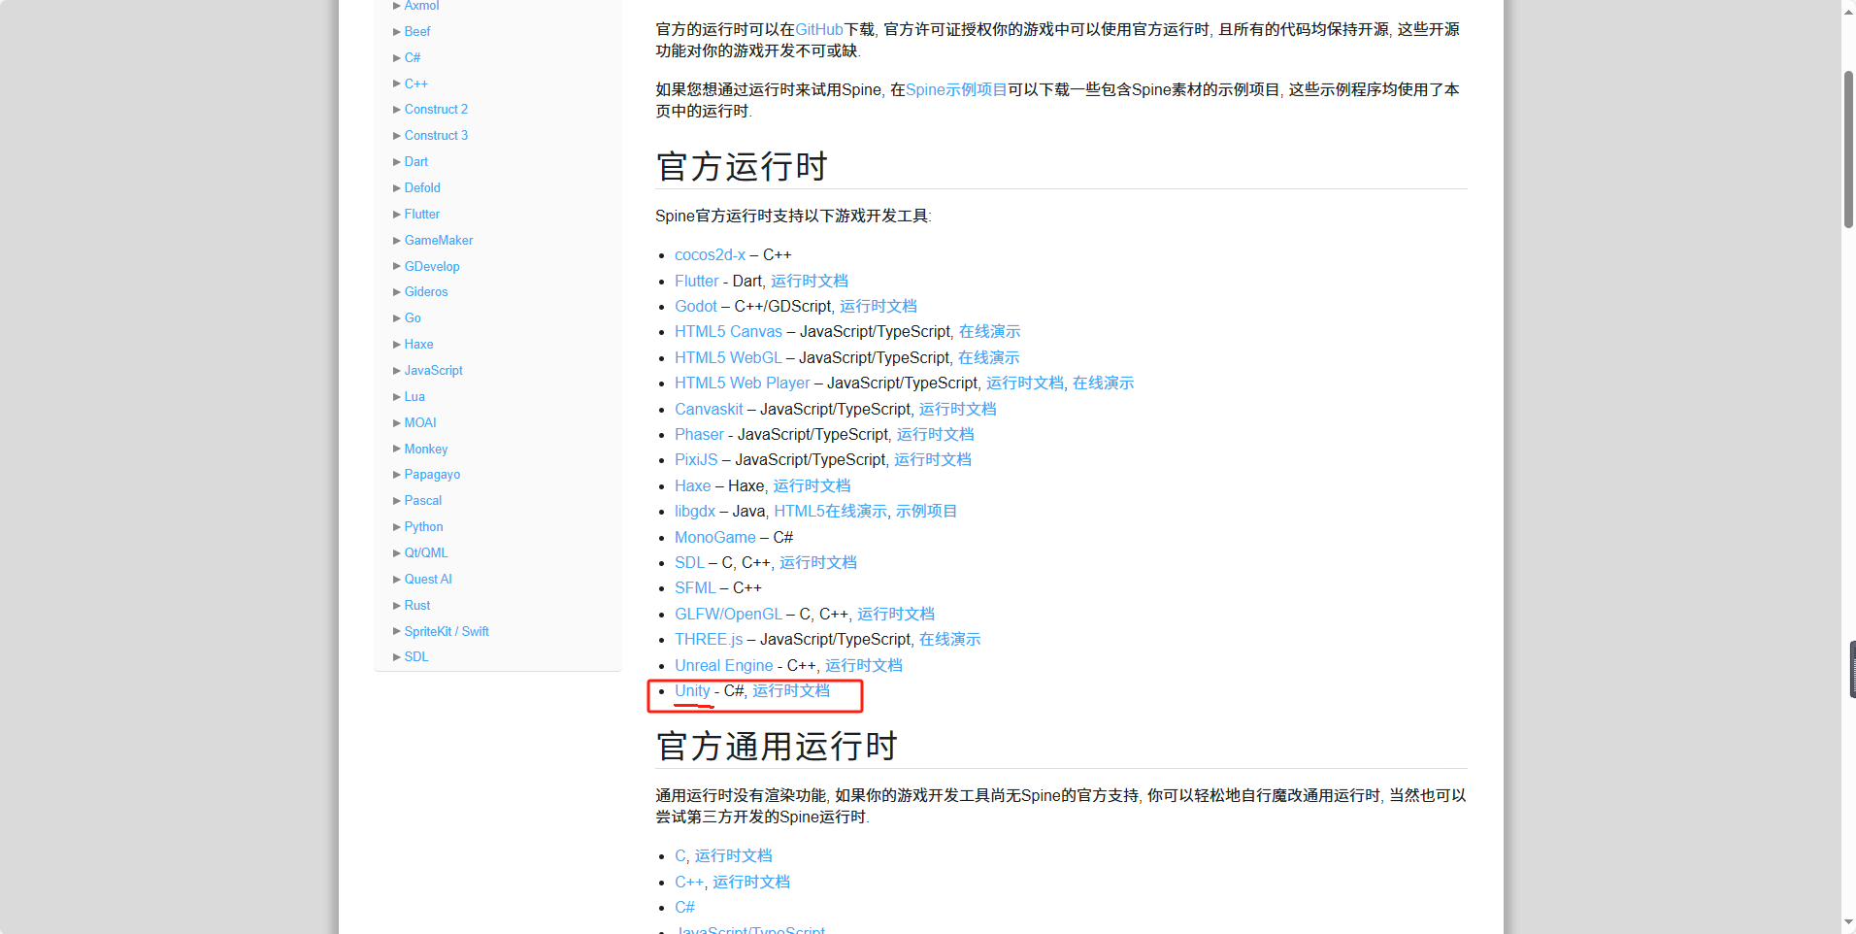Viewport: 1856px width, 934px height.
Task: Open the libgdx runtime link
Action: [x=694, y=511]
